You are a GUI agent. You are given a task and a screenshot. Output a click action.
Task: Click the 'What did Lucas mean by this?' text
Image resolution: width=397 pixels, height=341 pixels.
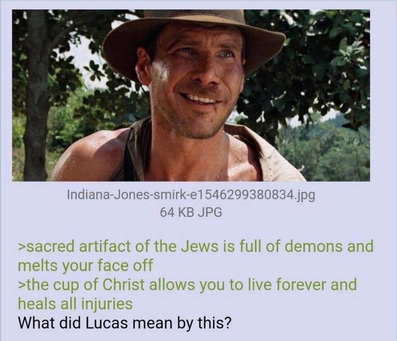click(125, 323)
